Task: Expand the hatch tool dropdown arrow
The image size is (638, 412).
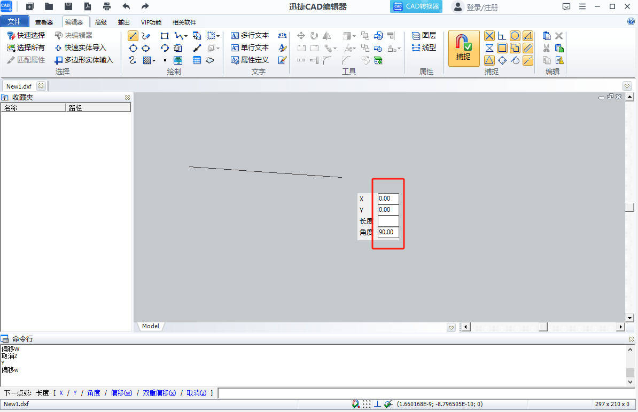Action: click(154, 60)
